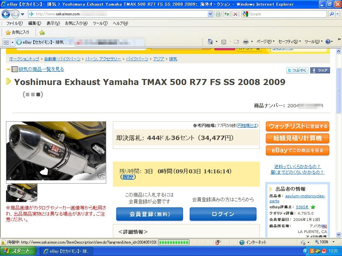Open the ヘルプ(H) menu
This screenshot has width=342, height=256.
[x=120, y=23]
